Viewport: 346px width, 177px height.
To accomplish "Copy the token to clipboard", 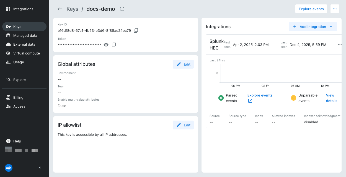I will [114, 45].
